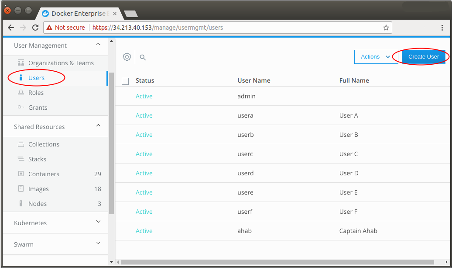Click the Active status link for ahab
452x268 pixels.
tap(144, 231)
